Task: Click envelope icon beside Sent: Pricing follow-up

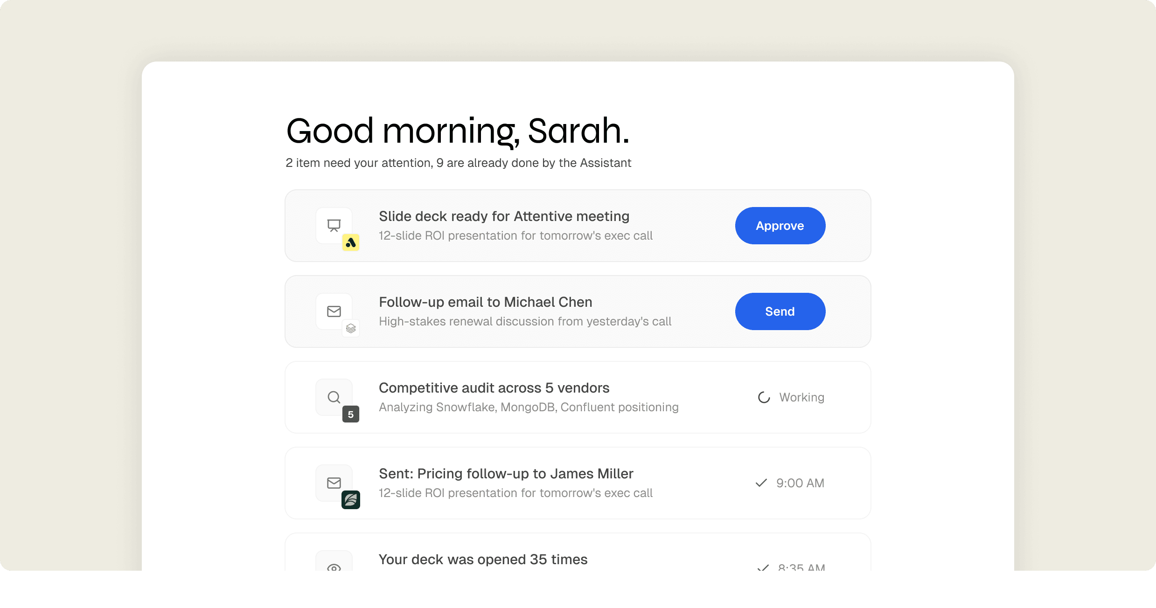Action: tap(334, 483)
